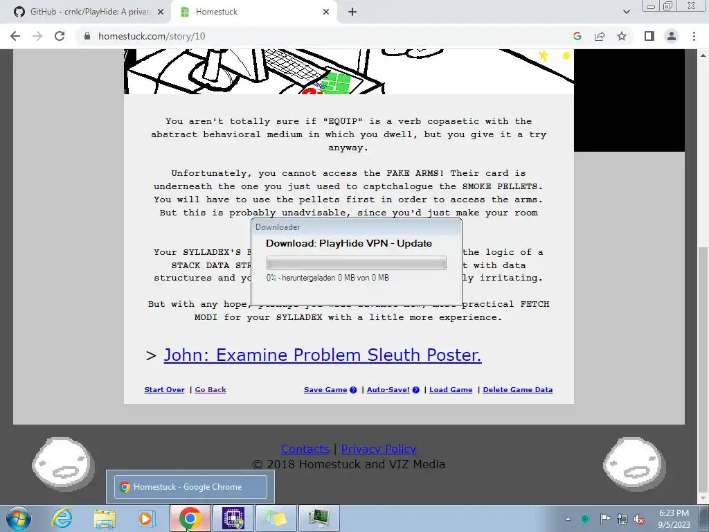Click the PlayHide VPN download progress bar
This screenshot has width=709, height=532.
pyautogui.click(x=357, y=263)
